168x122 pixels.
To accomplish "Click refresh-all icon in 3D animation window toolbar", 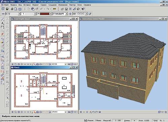I will pos(81,112).
